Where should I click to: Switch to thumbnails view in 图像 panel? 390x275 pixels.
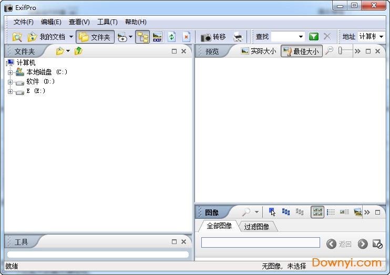[x=317, y=212]
